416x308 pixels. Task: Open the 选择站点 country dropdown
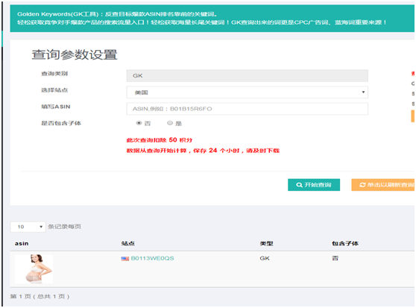click(x=247, y=92)
